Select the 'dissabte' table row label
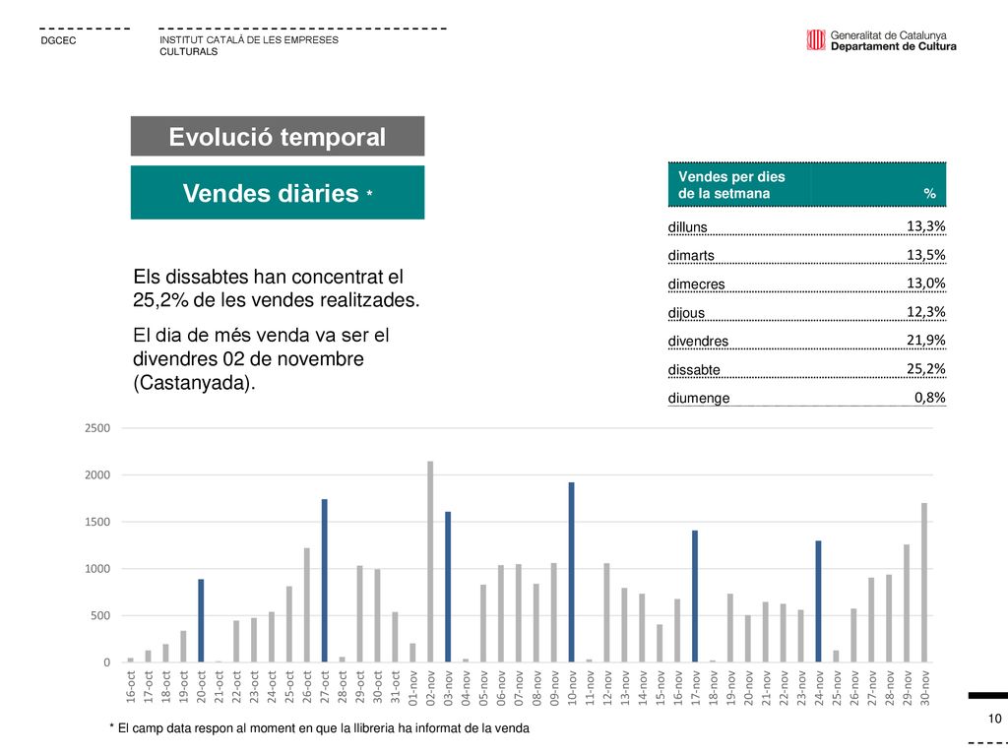1008x756 pixels. pyautogui.click(x=694, y=370)
